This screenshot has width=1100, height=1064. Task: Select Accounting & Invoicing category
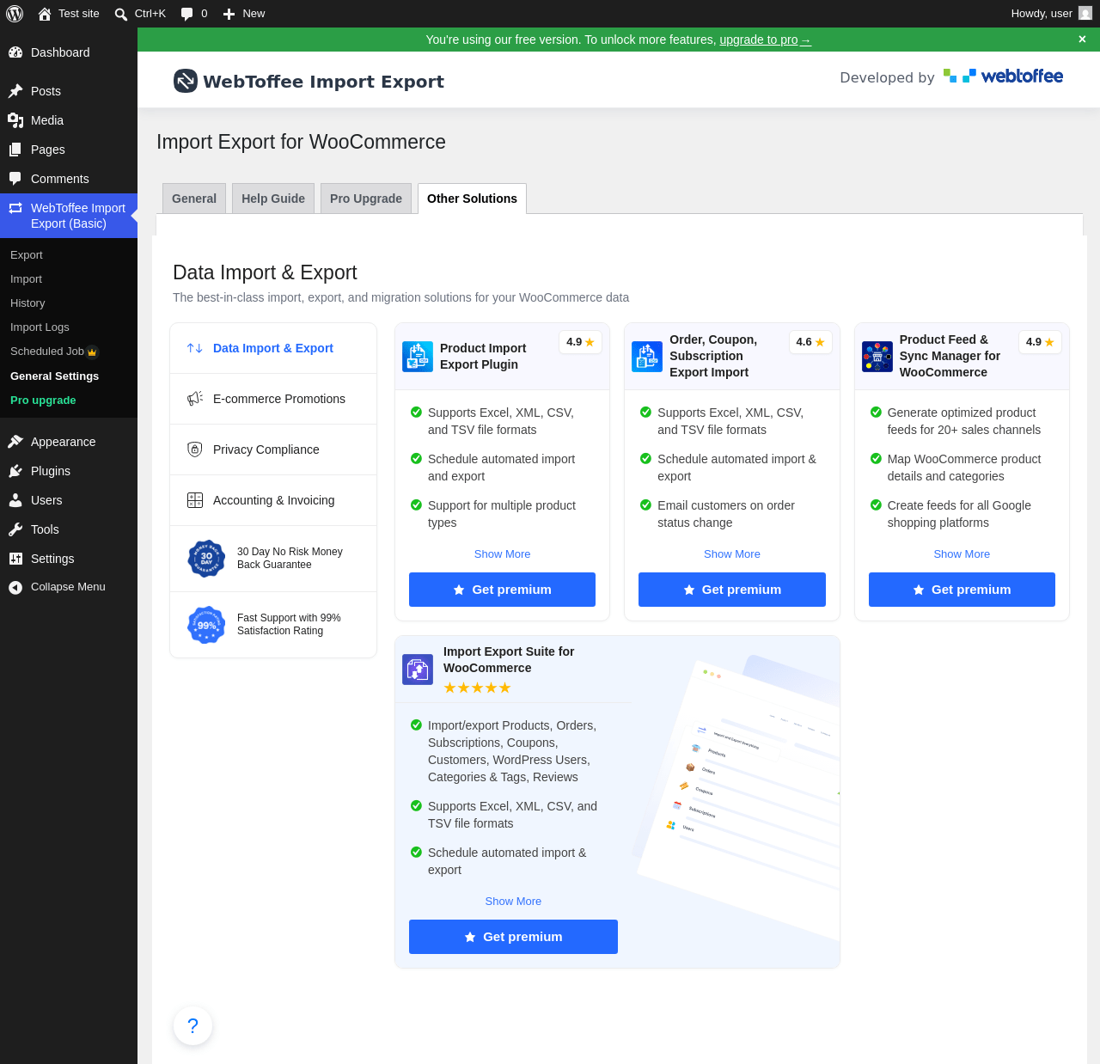[273, 500]
